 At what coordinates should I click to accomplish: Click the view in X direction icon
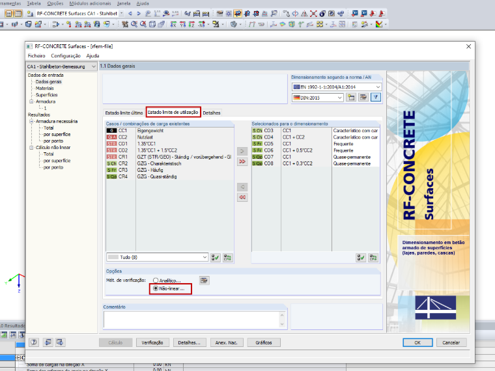173,24
